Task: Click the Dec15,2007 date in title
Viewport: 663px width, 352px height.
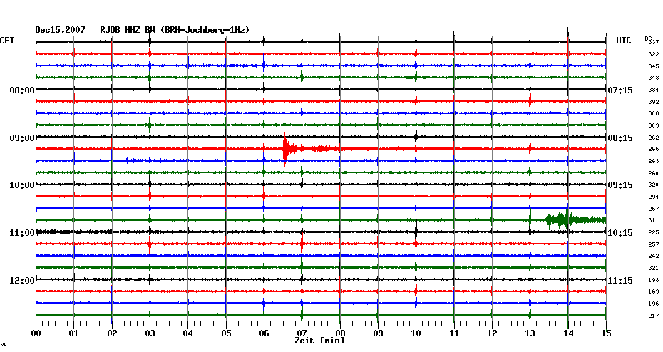Action: tap(60, 30)
